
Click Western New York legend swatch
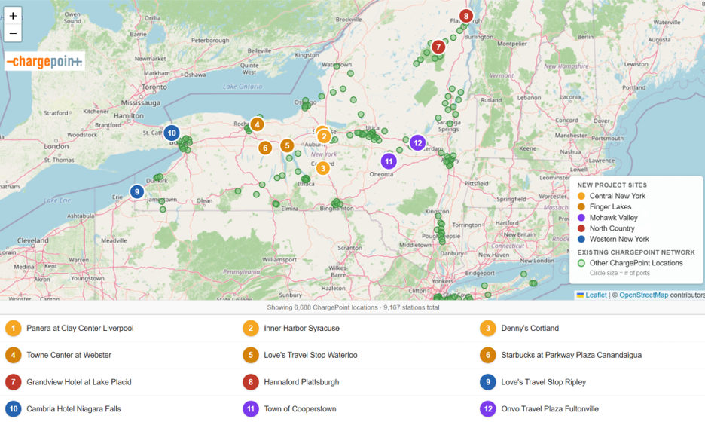point(581,240)
